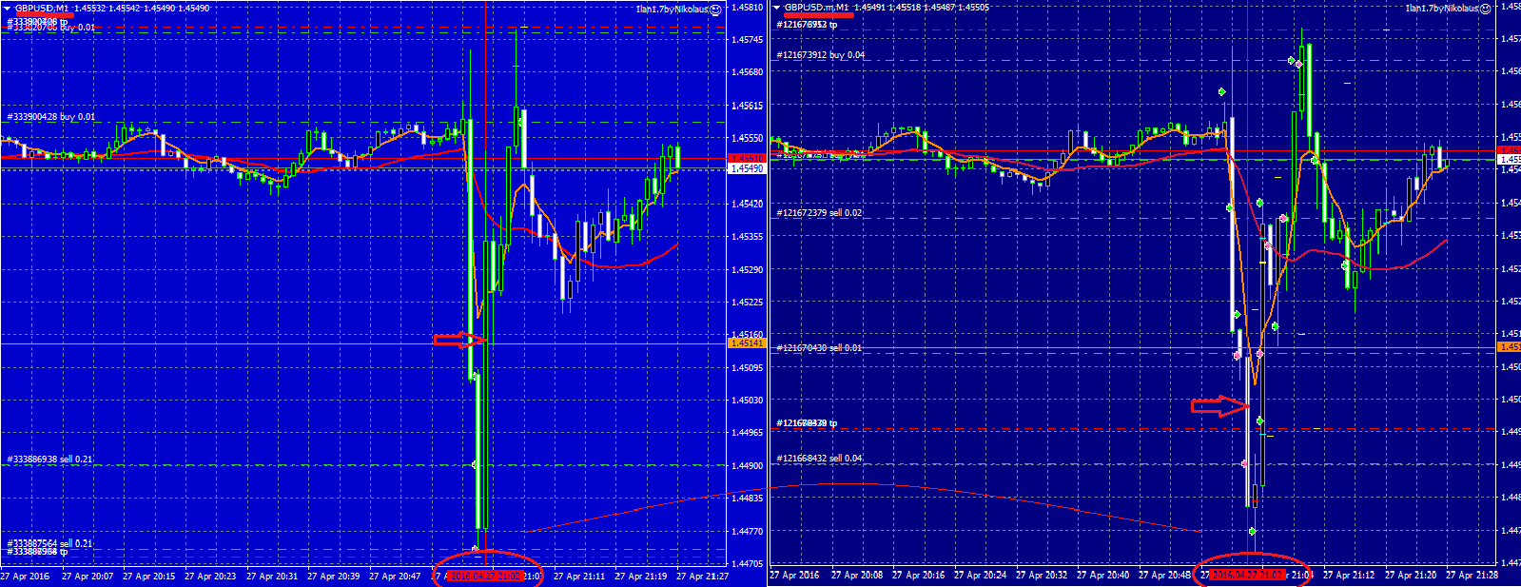Screen dimensions: 1521x587
Task: Click left chart red crosshair time tag 21:02
Action: (484, 577)
